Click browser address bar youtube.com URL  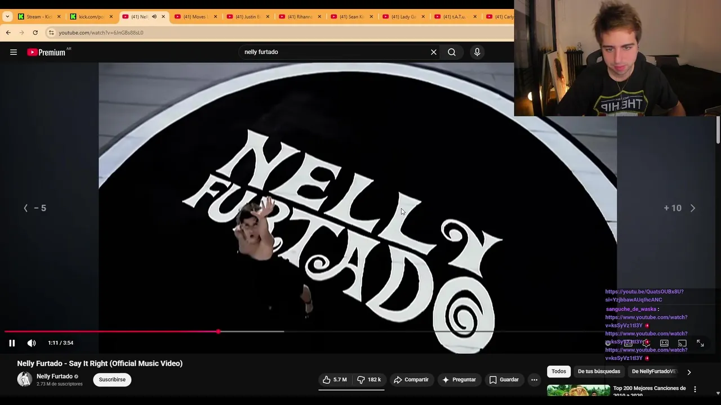[x=101, y=33]
